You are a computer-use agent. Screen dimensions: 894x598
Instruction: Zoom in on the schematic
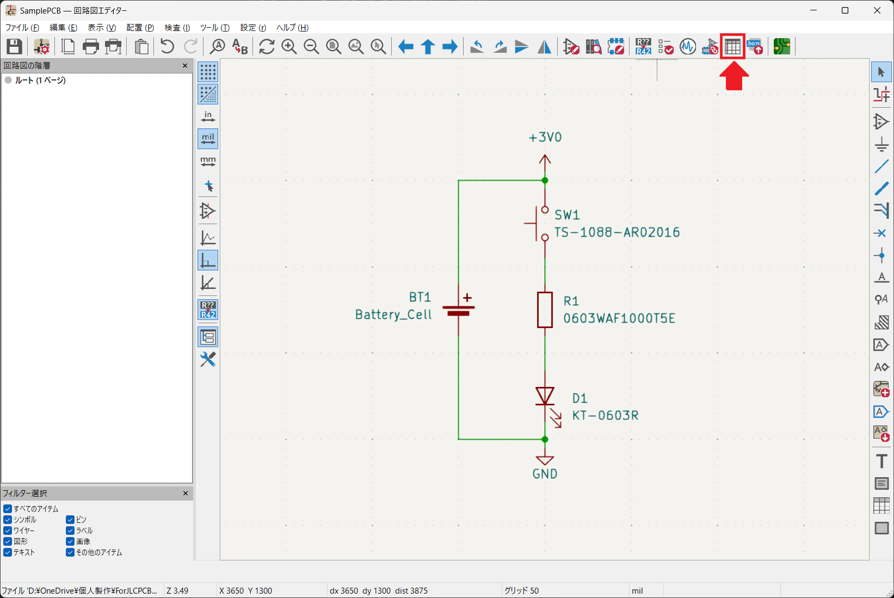[x=289, y=47]
